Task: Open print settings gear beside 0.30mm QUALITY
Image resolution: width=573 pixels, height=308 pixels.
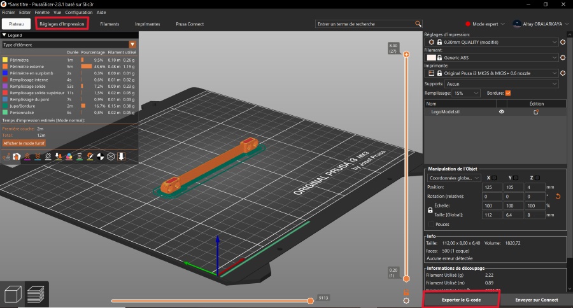Action: 563,42
